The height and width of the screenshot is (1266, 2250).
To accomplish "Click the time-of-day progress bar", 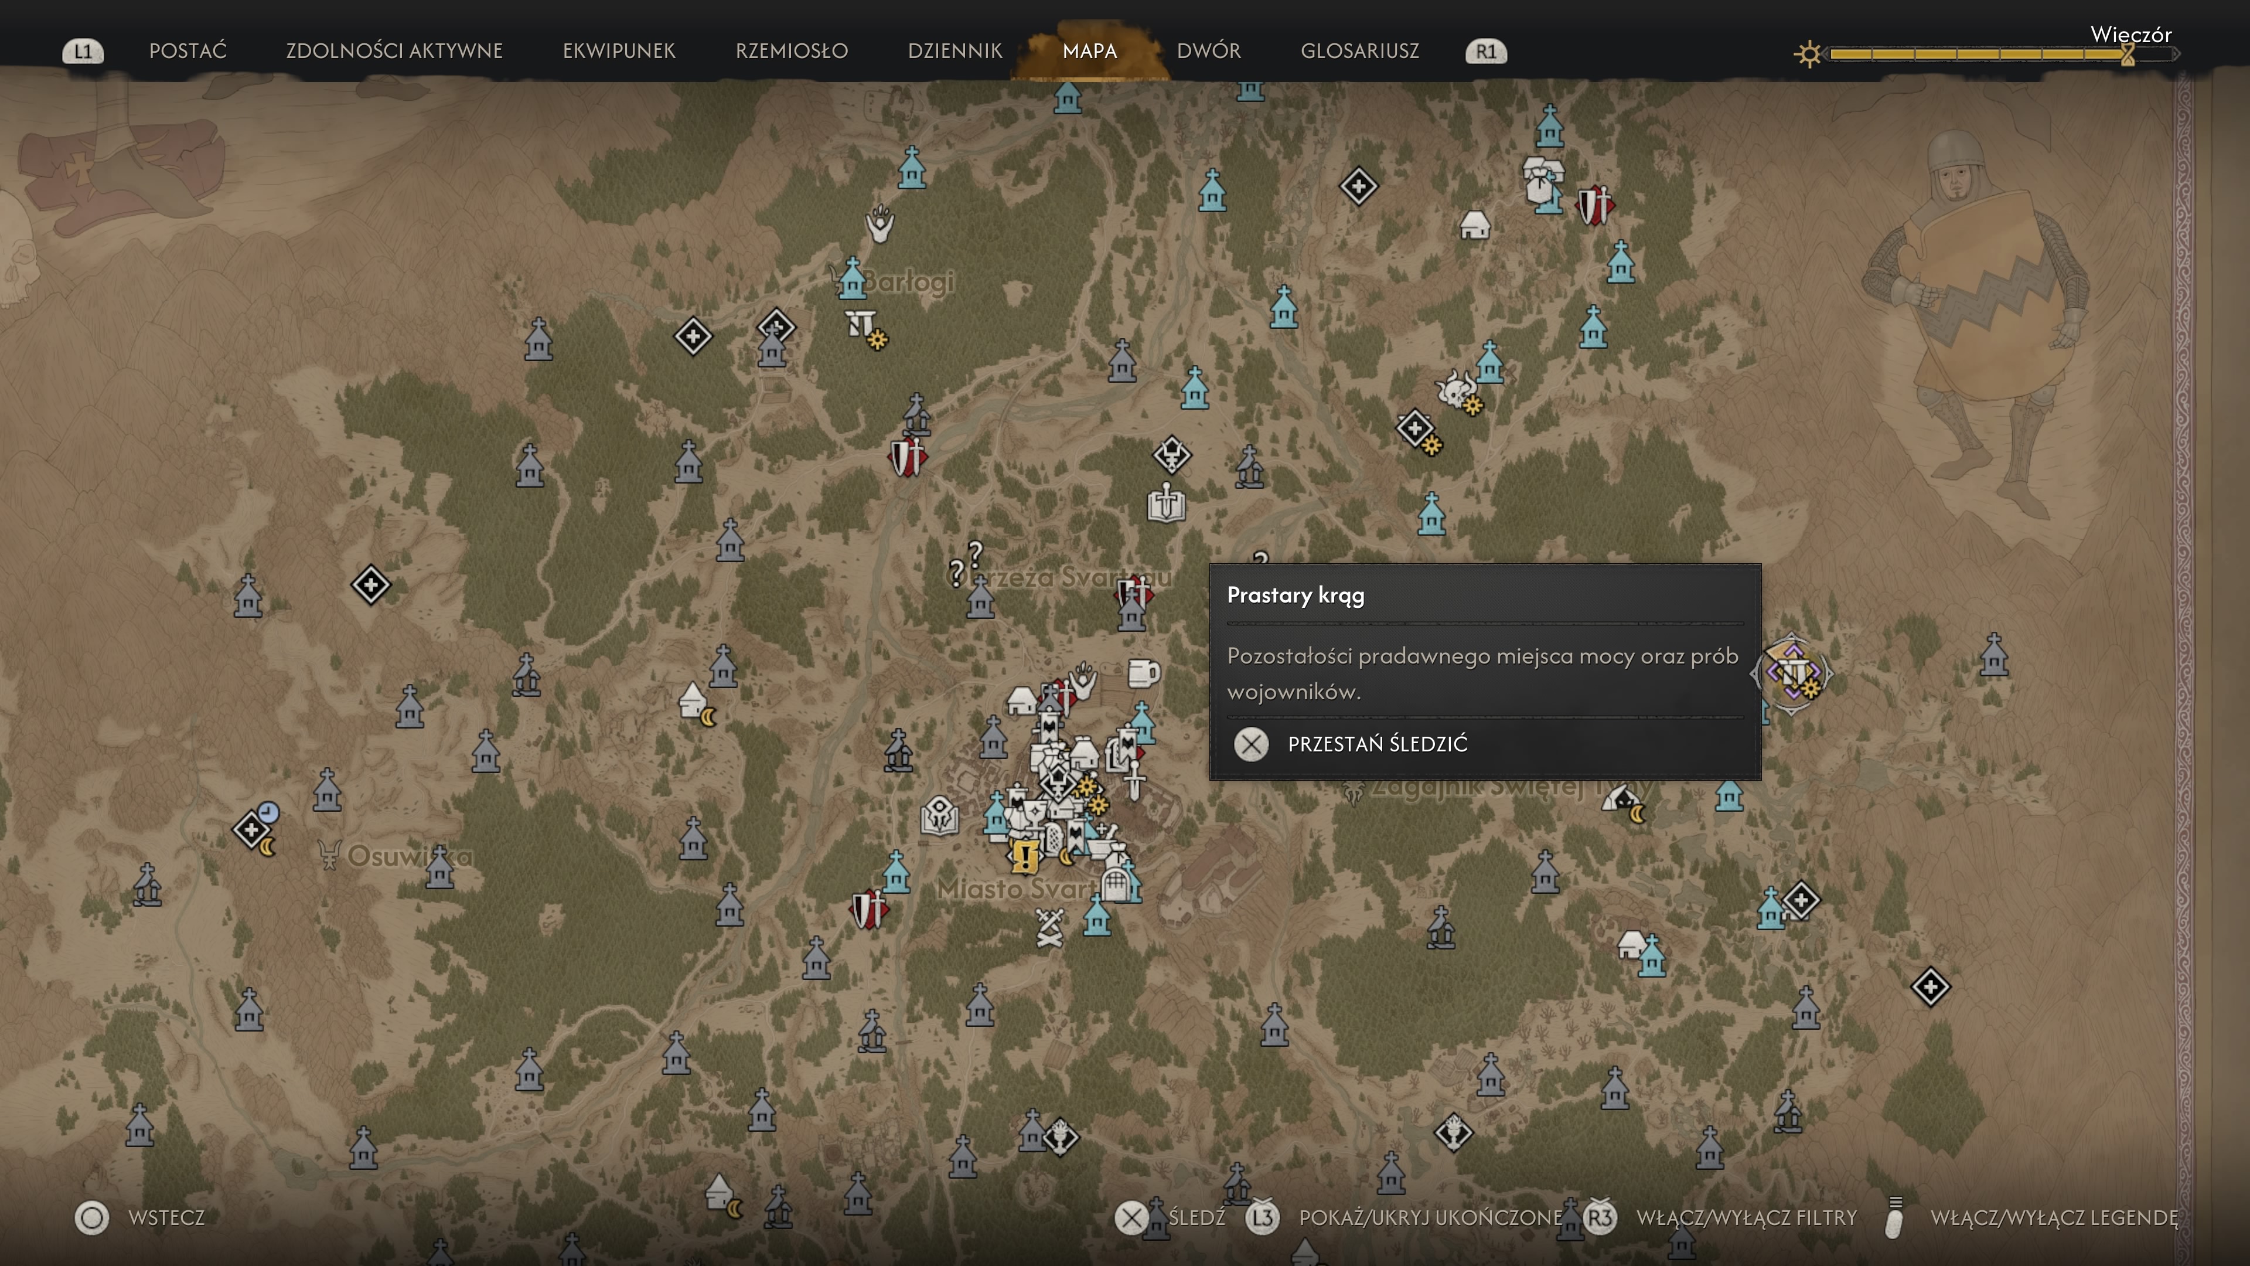I will pyautogui.click(x=2000, y=54).
